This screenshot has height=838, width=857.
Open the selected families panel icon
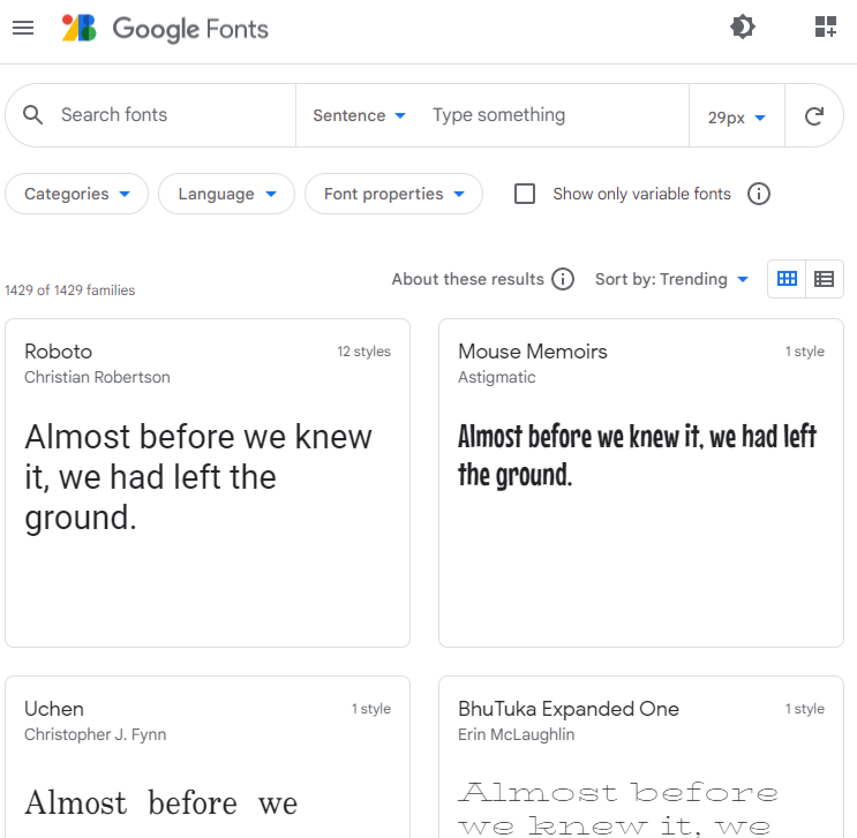pos(825,27)
